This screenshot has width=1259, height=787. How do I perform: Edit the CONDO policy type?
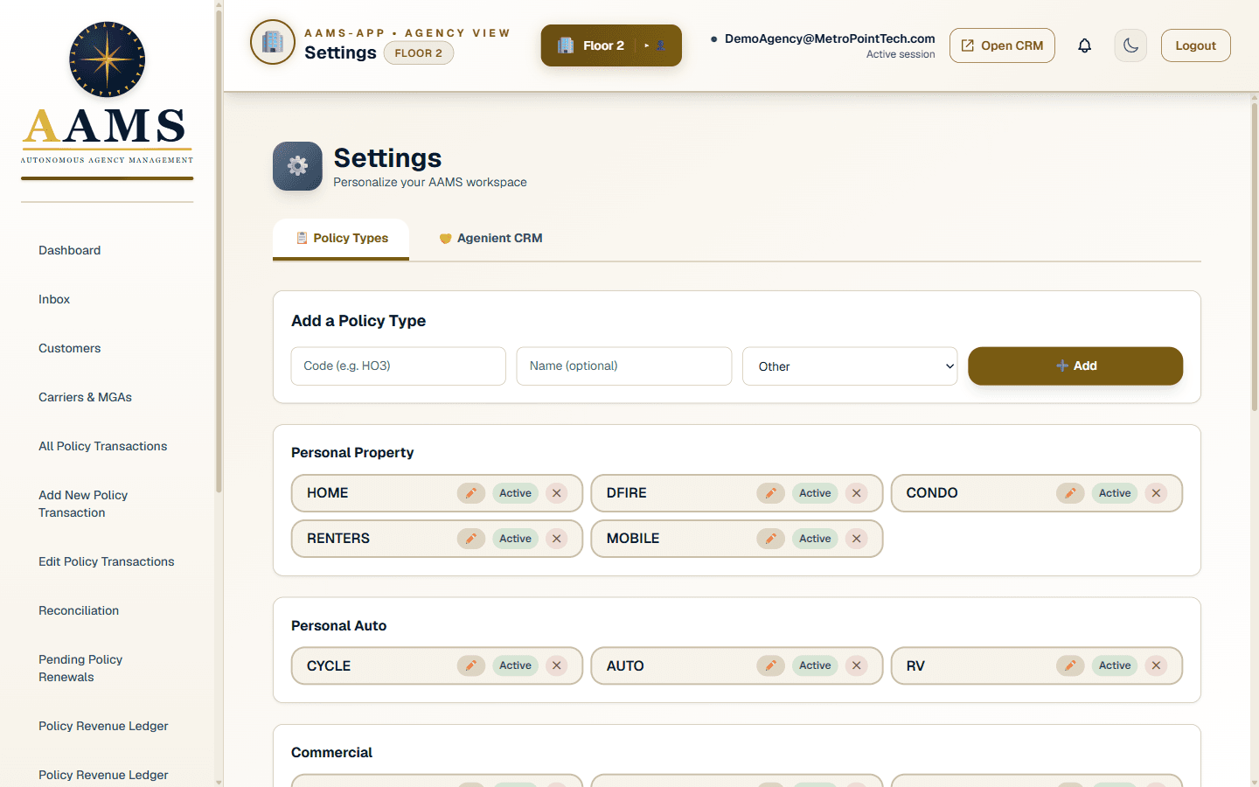[1070, 493]
